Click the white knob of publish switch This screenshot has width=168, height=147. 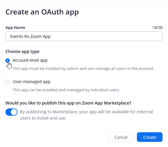tap(14, 112)
